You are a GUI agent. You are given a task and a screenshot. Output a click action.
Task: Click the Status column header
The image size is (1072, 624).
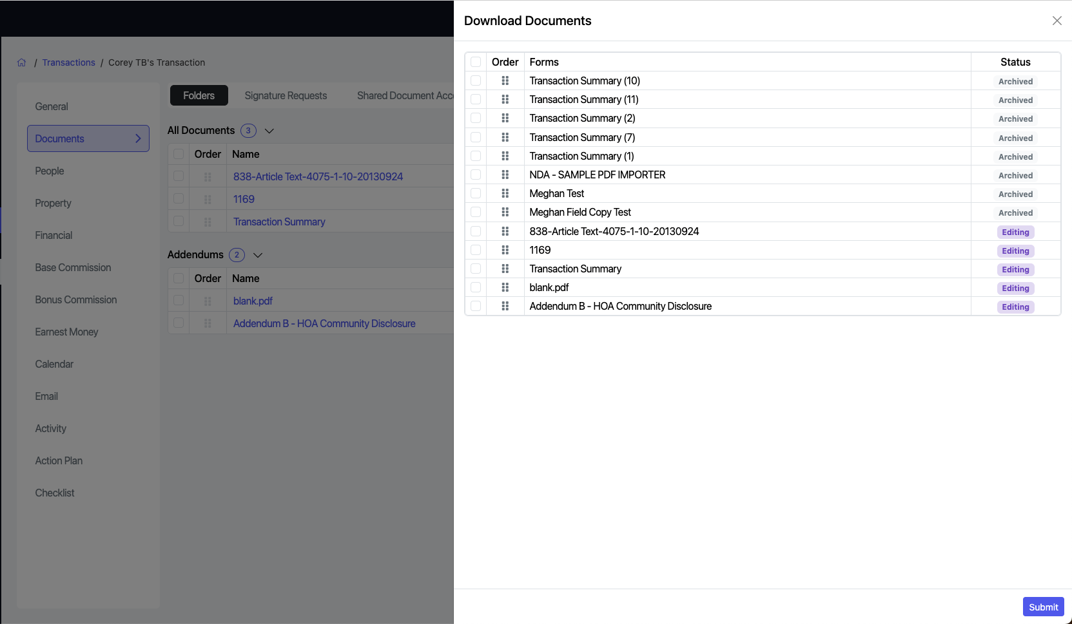tap(1015, 62)
